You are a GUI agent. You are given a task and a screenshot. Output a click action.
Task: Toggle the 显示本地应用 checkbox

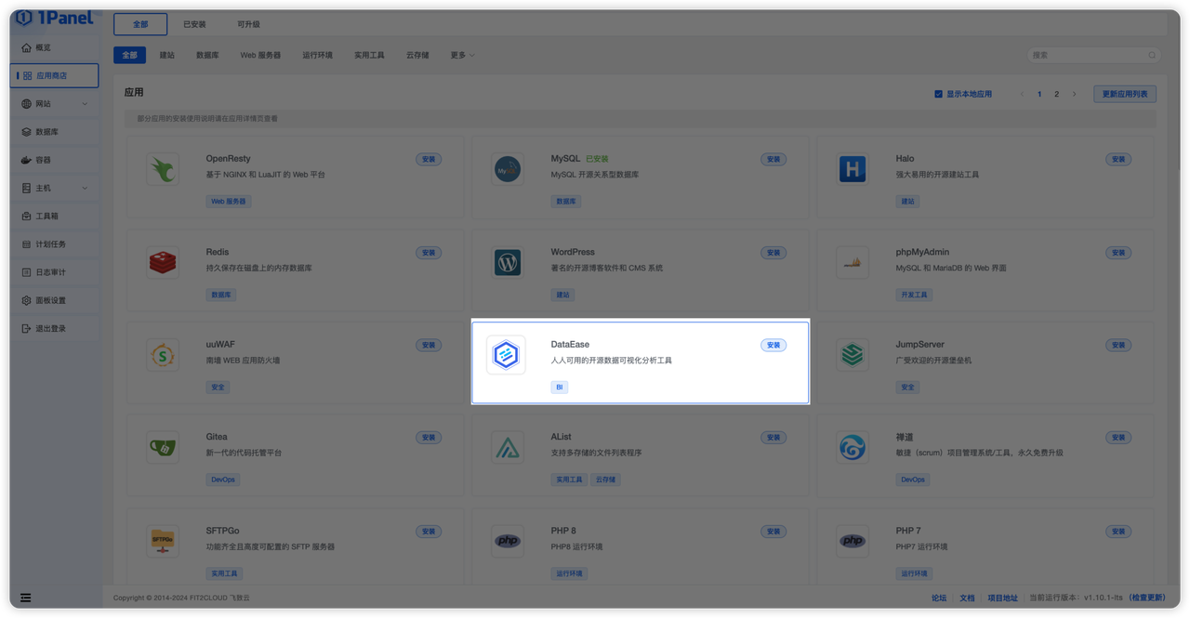pyautogui.click(x=940, y=93)
